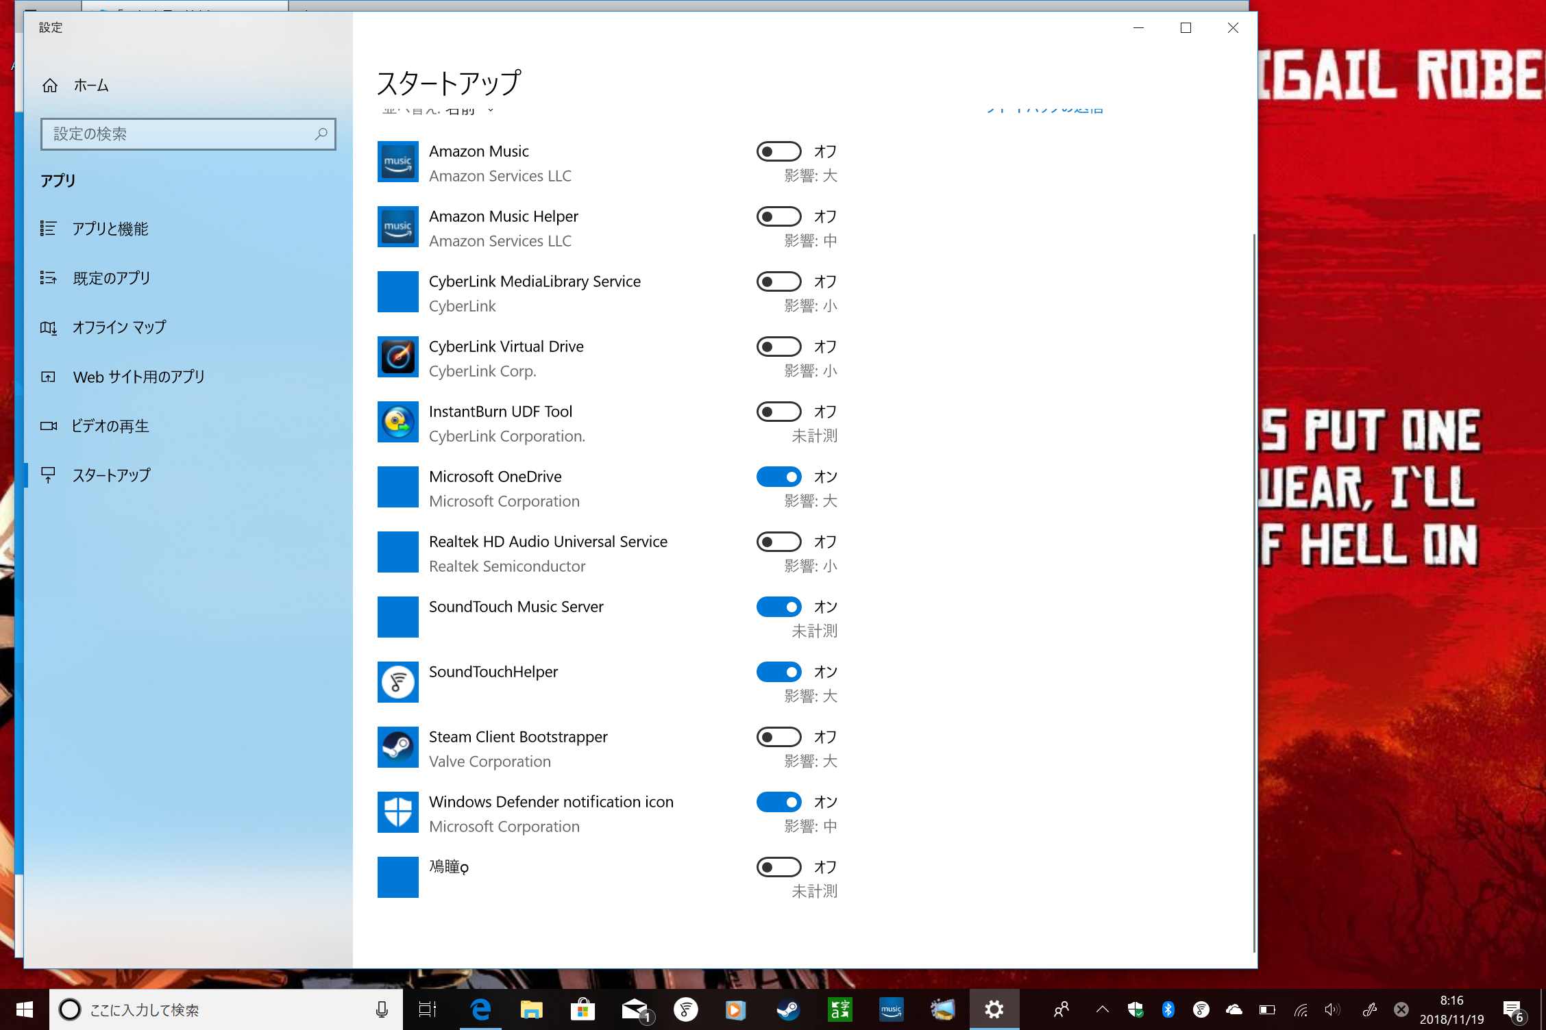Open 既定のアプリ settings page

[188, 278]
